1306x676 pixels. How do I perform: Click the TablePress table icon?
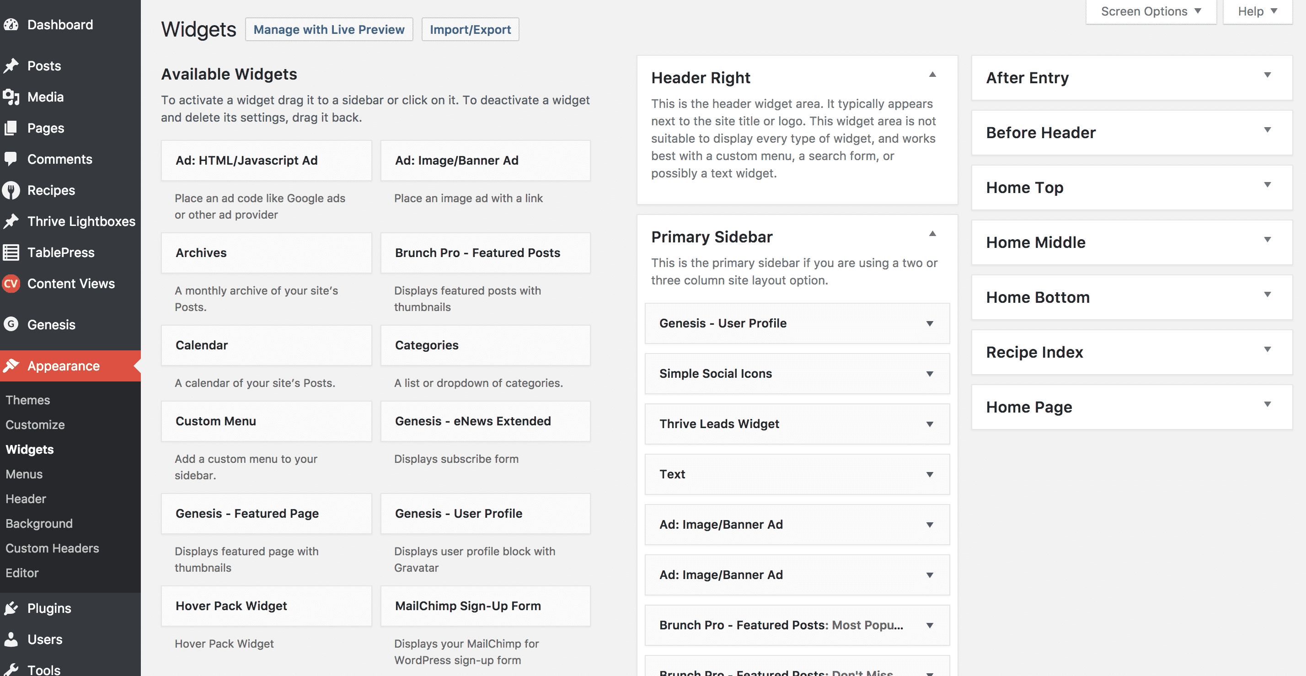click(x=11, y=252)
